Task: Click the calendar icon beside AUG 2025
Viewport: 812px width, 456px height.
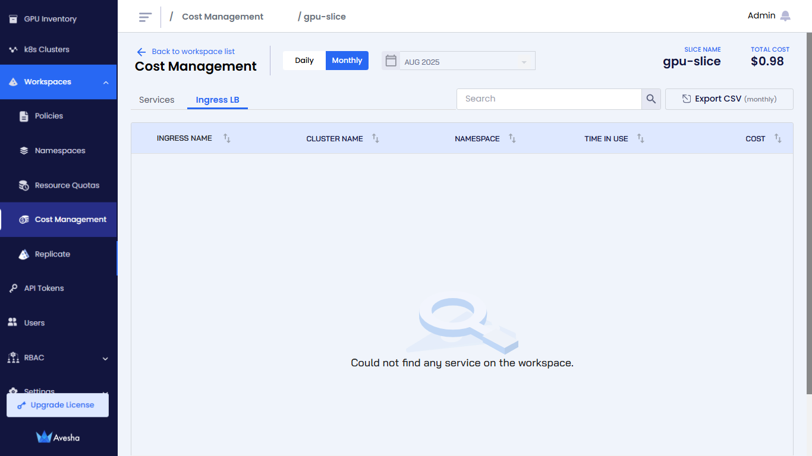Action: coord(391,61)
